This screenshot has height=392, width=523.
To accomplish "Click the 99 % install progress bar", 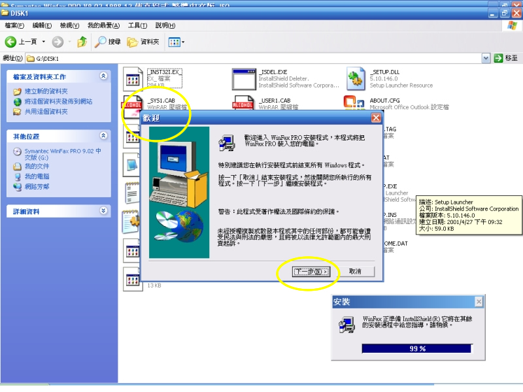I will click(x=417, y=348).
